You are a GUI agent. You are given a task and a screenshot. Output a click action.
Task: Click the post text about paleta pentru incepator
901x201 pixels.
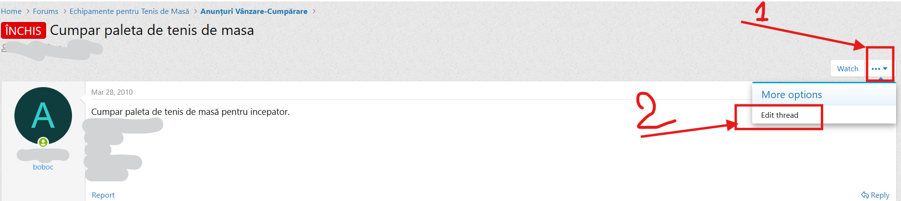(x=191, y=112)
